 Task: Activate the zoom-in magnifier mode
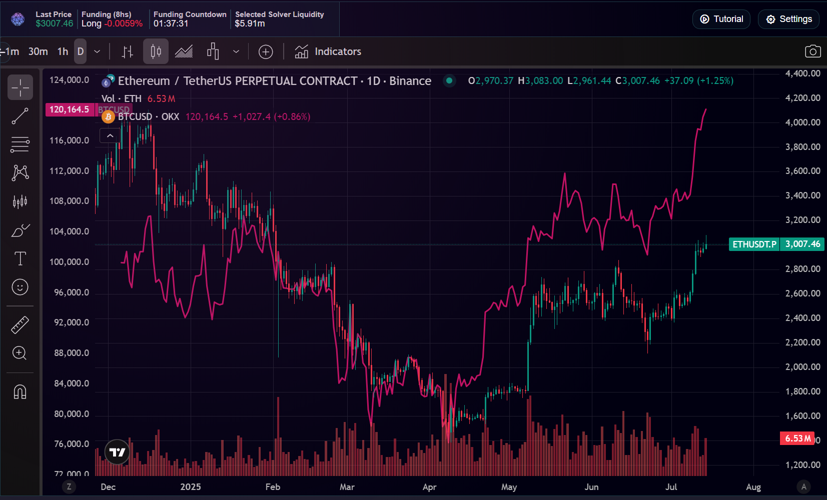(x=20, y=353)
